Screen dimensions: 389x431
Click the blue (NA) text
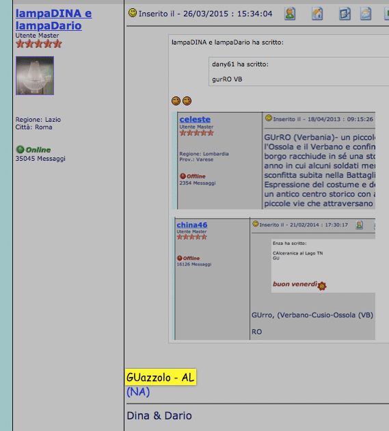(138, 392)
